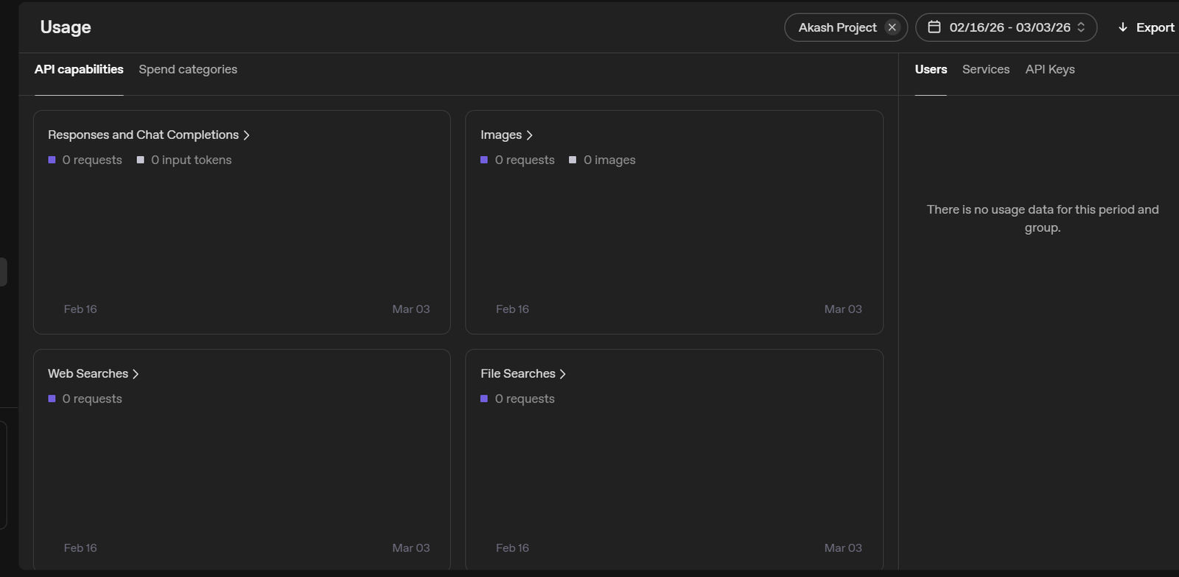Click '0 input tokens' legend text
1179x577 pixels.
191,160
